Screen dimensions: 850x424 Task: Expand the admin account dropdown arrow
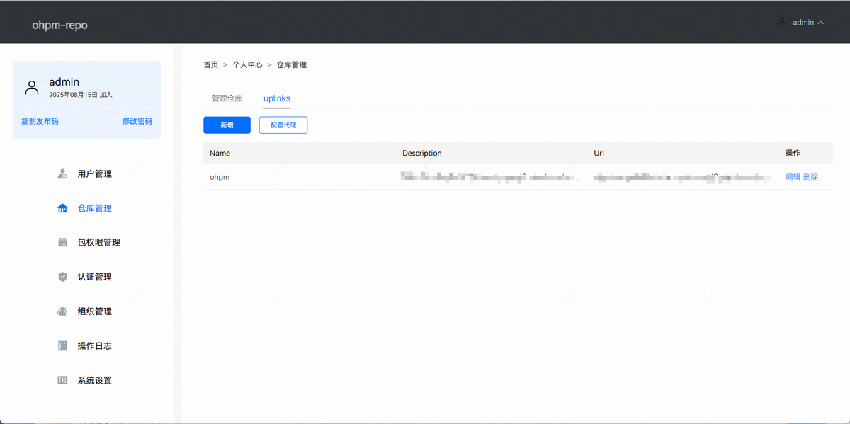coord(821,23)
